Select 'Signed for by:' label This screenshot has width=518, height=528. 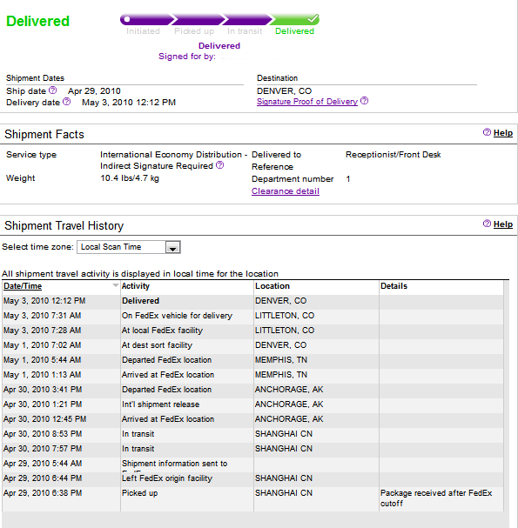tap(187, 57)
